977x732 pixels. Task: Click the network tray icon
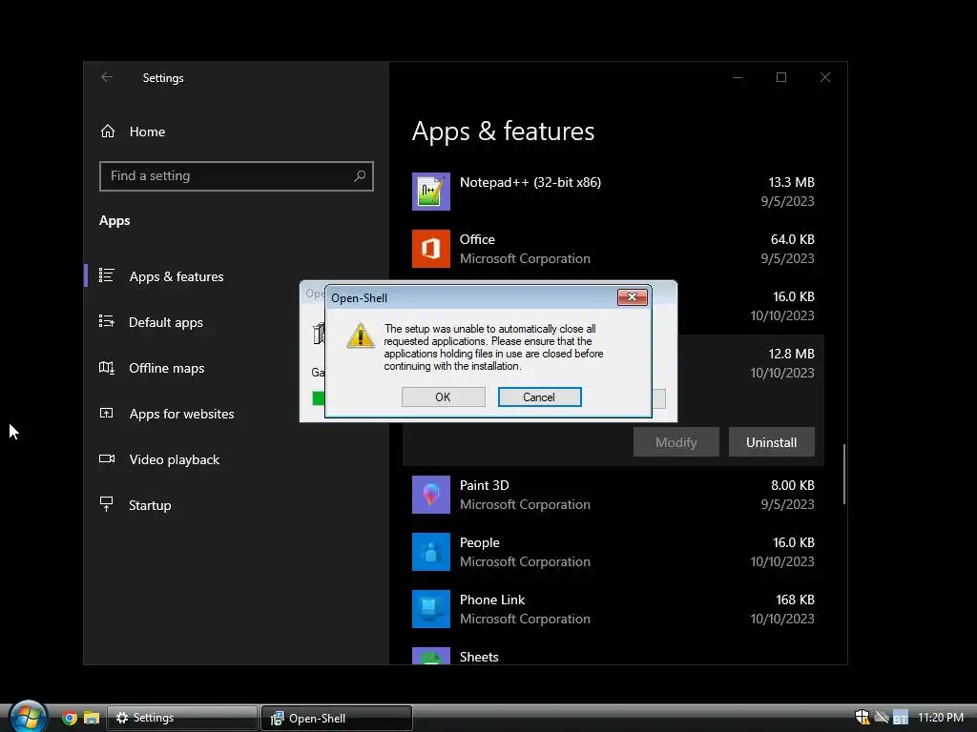tap(882, 717)
